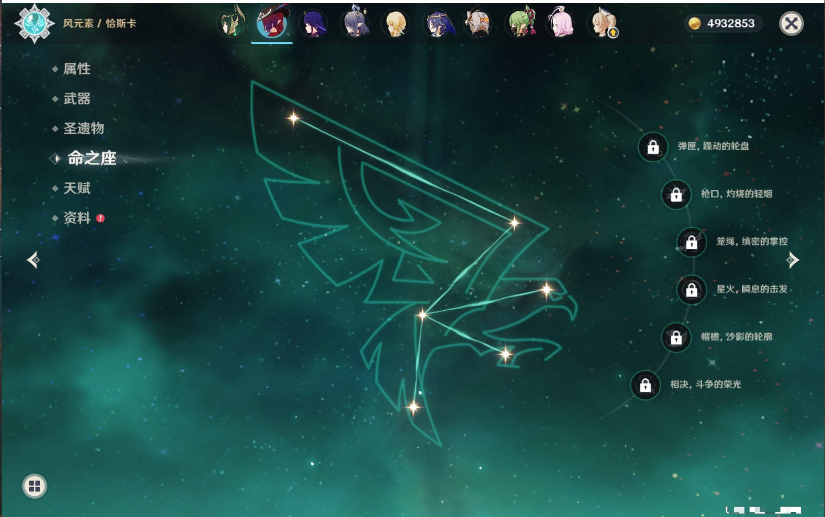Choose the grey-haired avatar with crescent ornament

[x=355, y=23]
